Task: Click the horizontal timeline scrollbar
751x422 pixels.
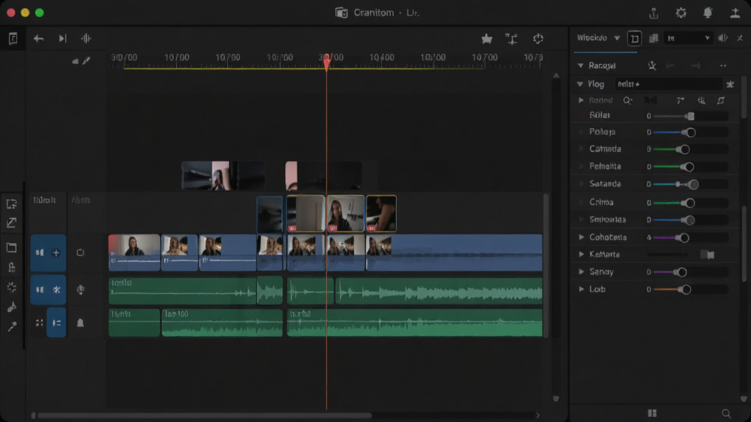Action: (x=204, y=415)
